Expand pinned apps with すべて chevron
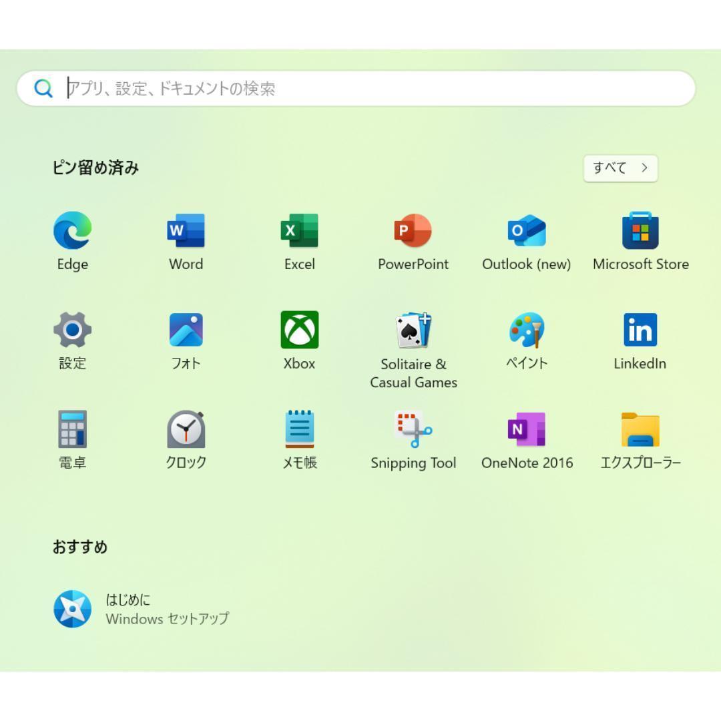The height and width of the screenshot is (721, 721). (x=620, y=168)
